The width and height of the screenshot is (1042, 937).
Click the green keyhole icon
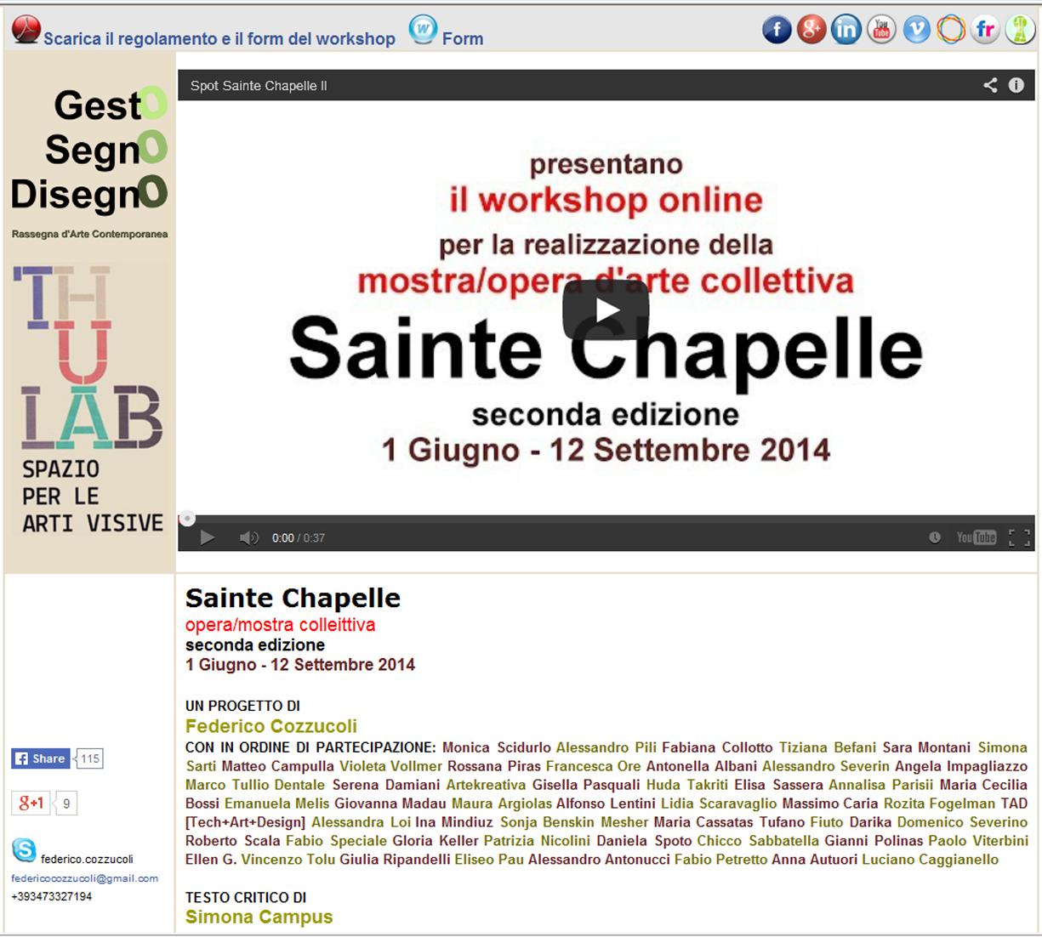1020,30
